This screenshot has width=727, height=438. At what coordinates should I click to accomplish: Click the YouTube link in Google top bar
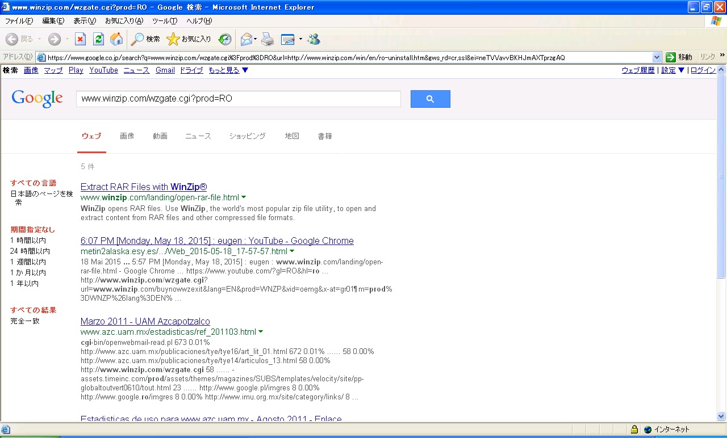click(x=103, y=70)
